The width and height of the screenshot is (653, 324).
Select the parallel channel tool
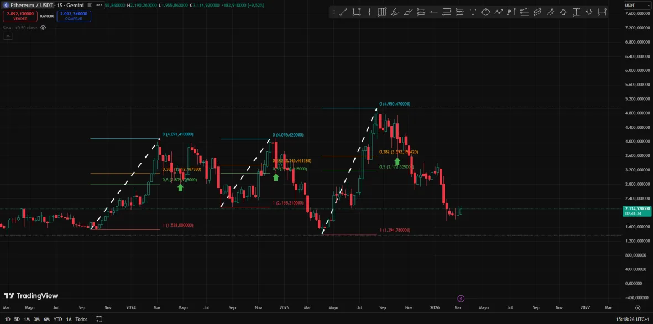[537, 12]
